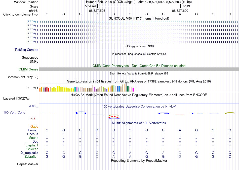Image resolution: width=239 pixels, height=170 pixels.
Task: Select the Rhesus species row label
Action: point(33,134)
